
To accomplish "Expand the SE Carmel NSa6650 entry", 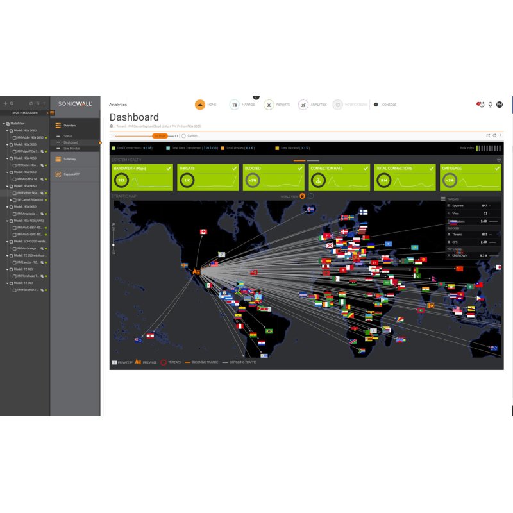I will click(11, 200).
